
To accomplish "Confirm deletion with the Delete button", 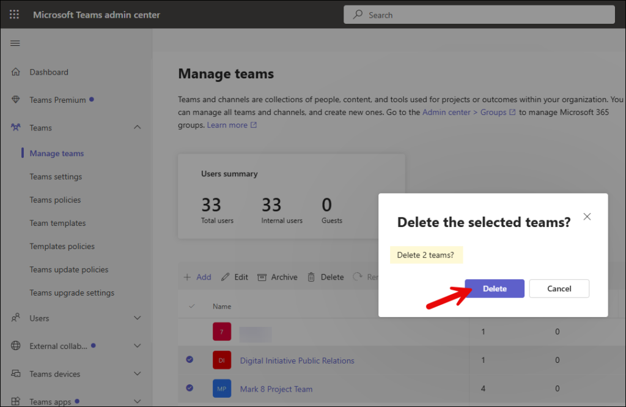I will [494, 288].
